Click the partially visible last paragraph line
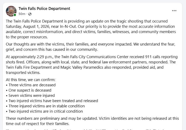This screenshot has height=130, width=186. (85, 129)
